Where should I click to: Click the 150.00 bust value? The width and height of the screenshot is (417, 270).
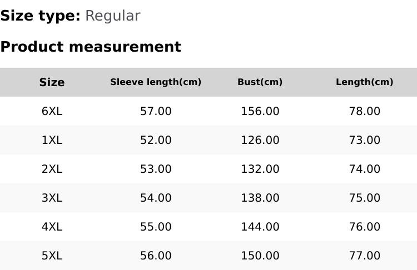point(260,256)
